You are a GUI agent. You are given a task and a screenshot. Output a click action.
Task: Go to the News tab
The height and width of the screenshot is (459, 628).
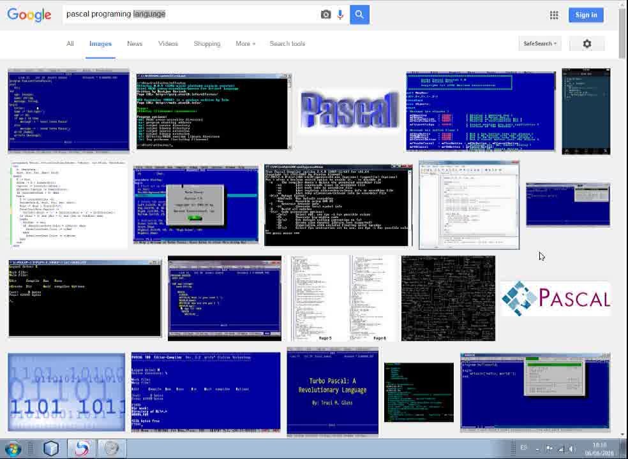[135, 43]
